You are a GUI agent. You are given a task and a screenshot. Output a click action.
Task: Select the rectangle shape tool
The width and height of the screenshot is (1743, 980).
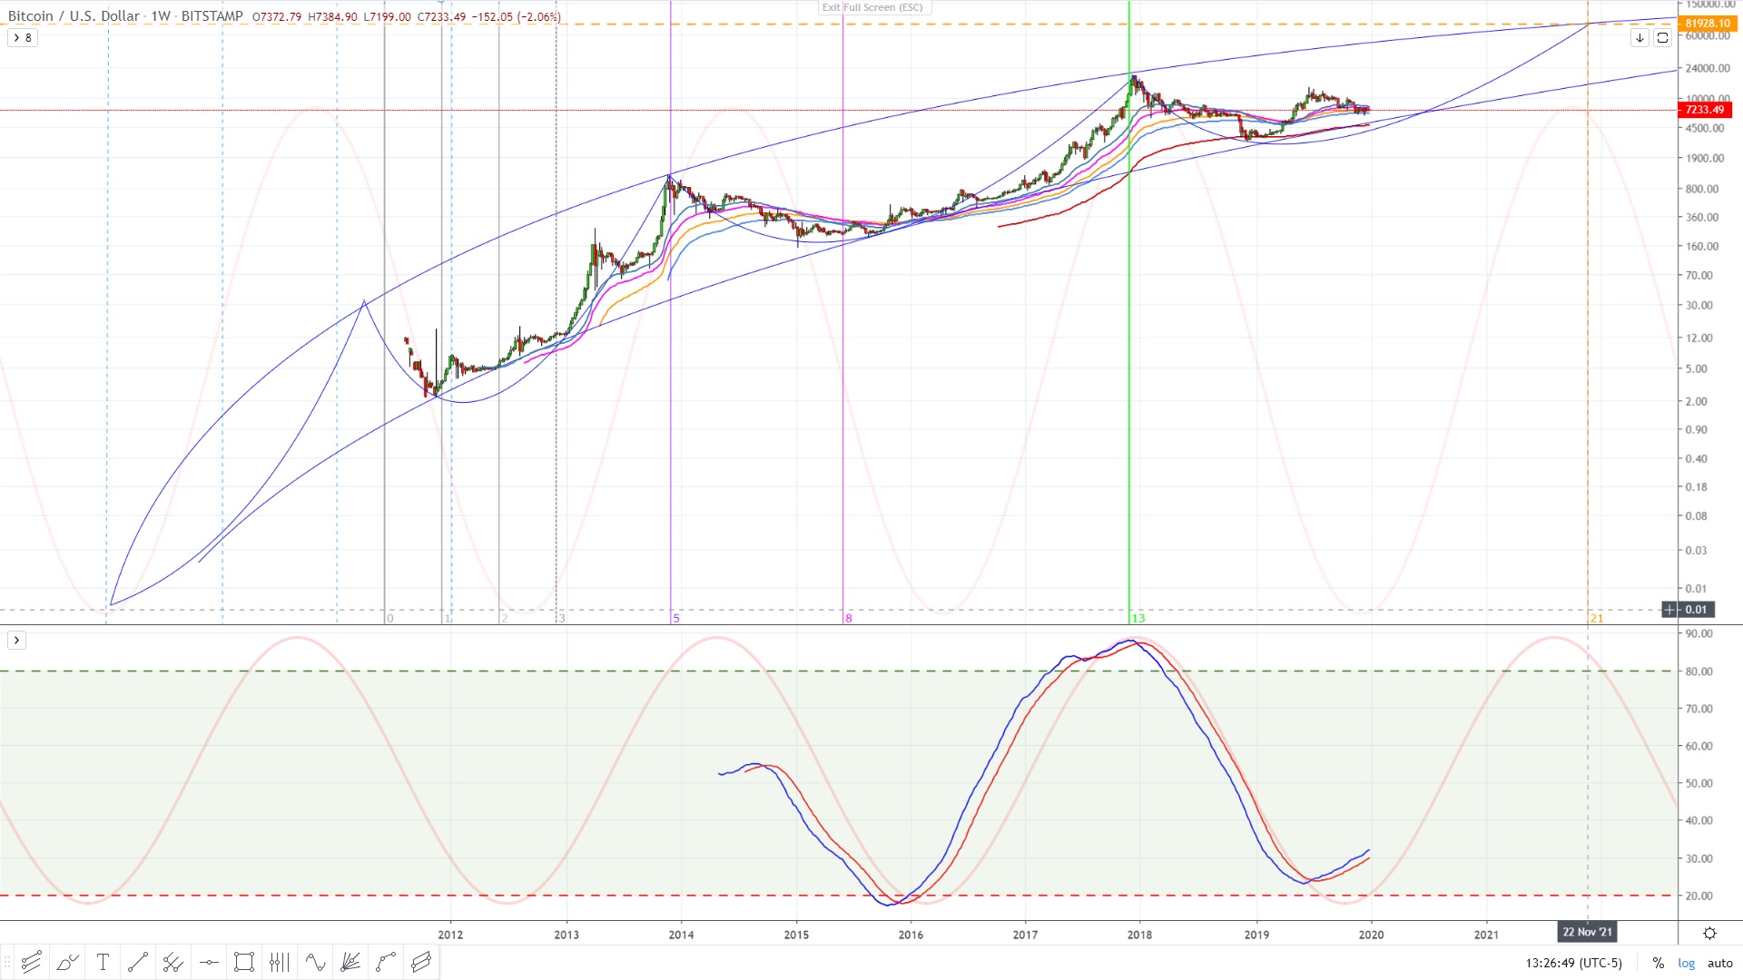pos(244,962)
